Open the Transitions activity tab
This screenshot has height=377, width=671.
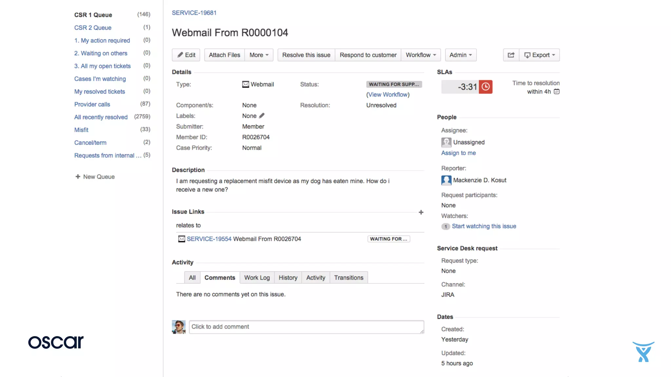tap(349, 278)
